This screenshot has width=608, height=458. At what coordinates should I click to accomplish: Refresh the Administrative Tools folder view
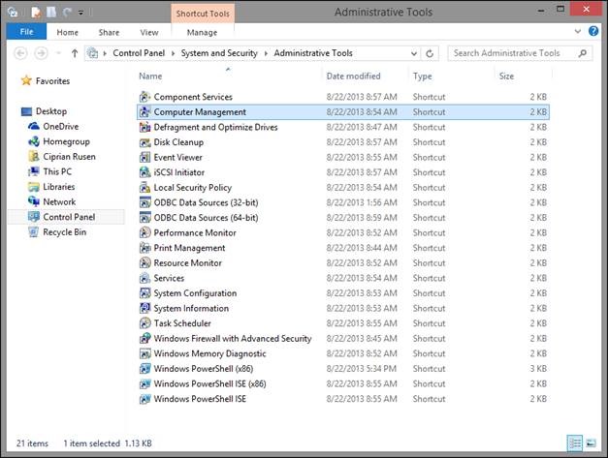point(430,53)
